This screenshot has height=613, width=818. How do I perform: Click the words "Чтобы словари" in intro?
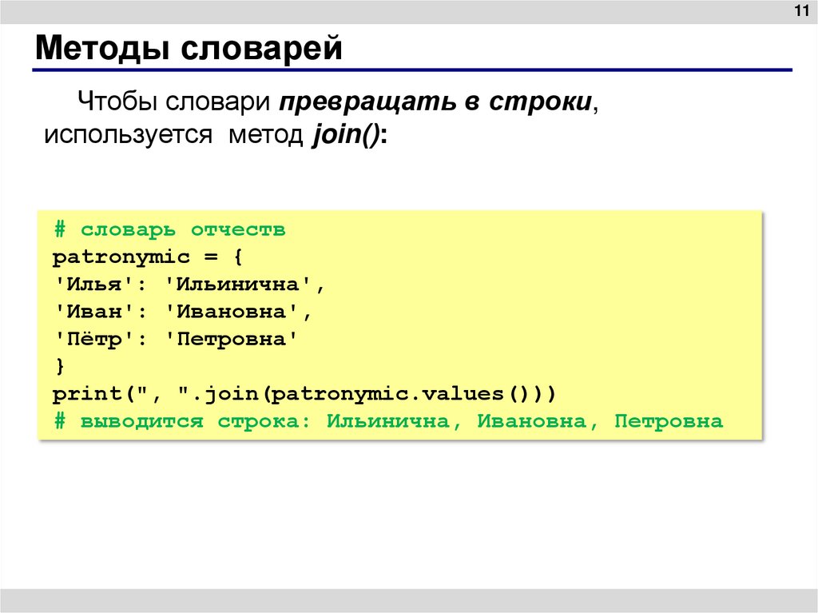coord(173,102)
